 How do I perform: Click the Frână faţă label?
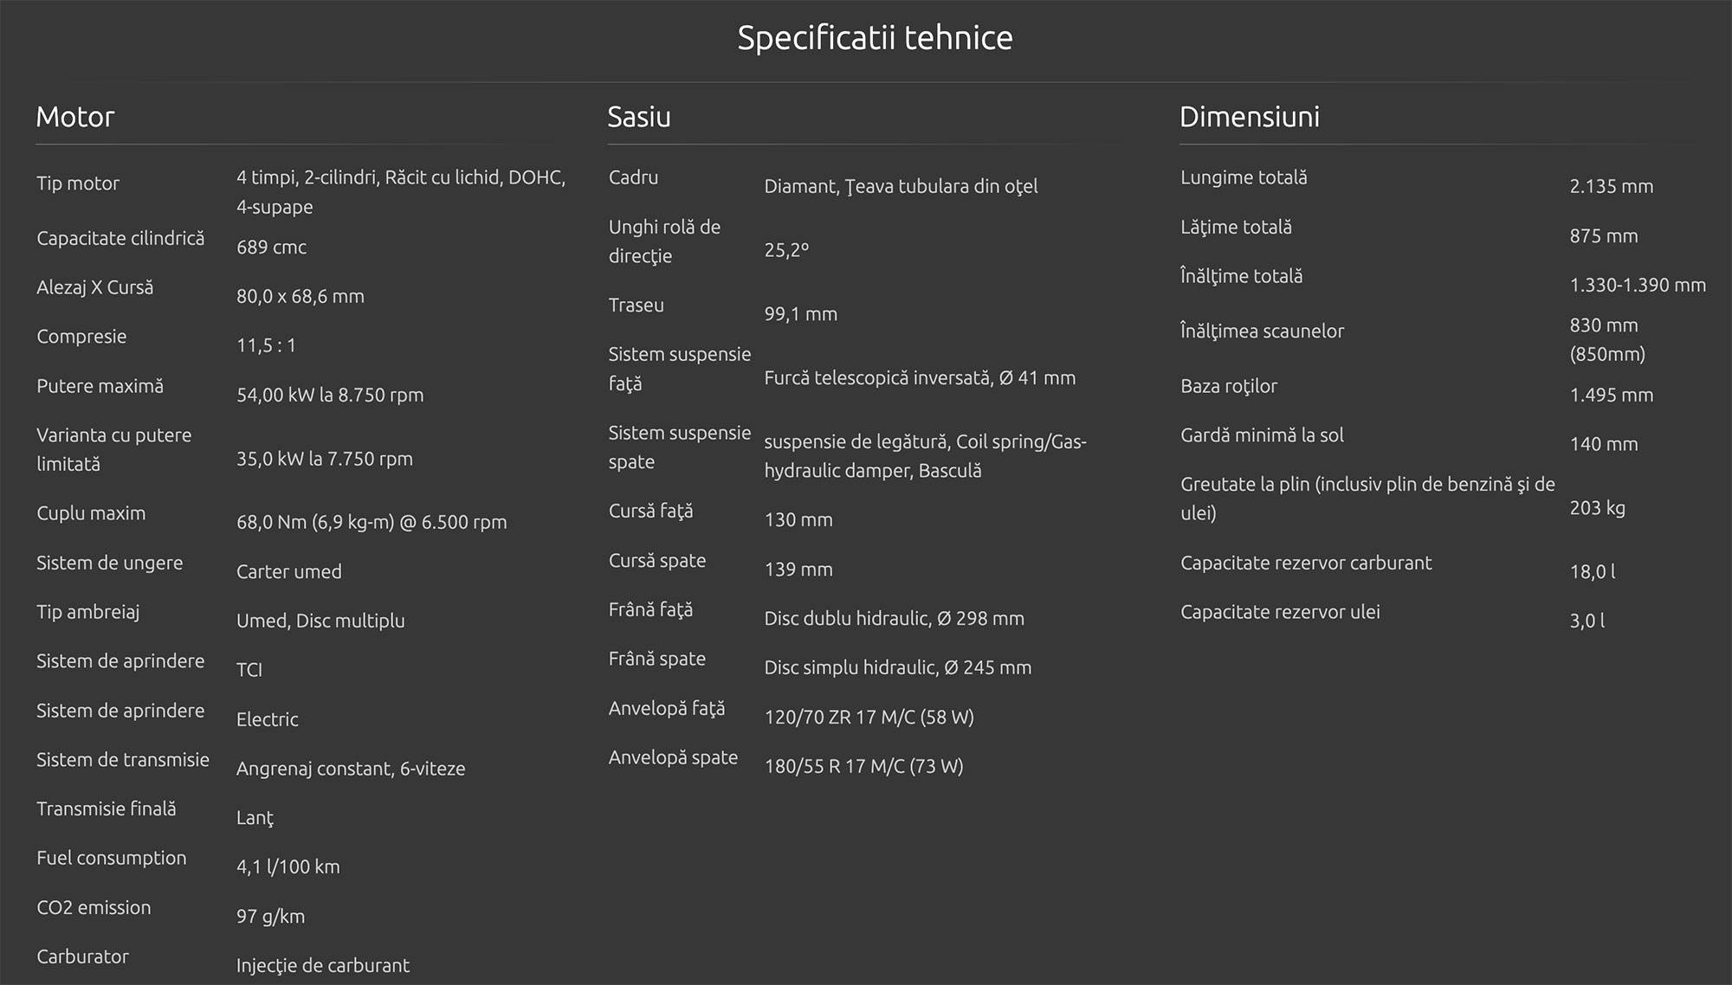click(x=650, y=609)
